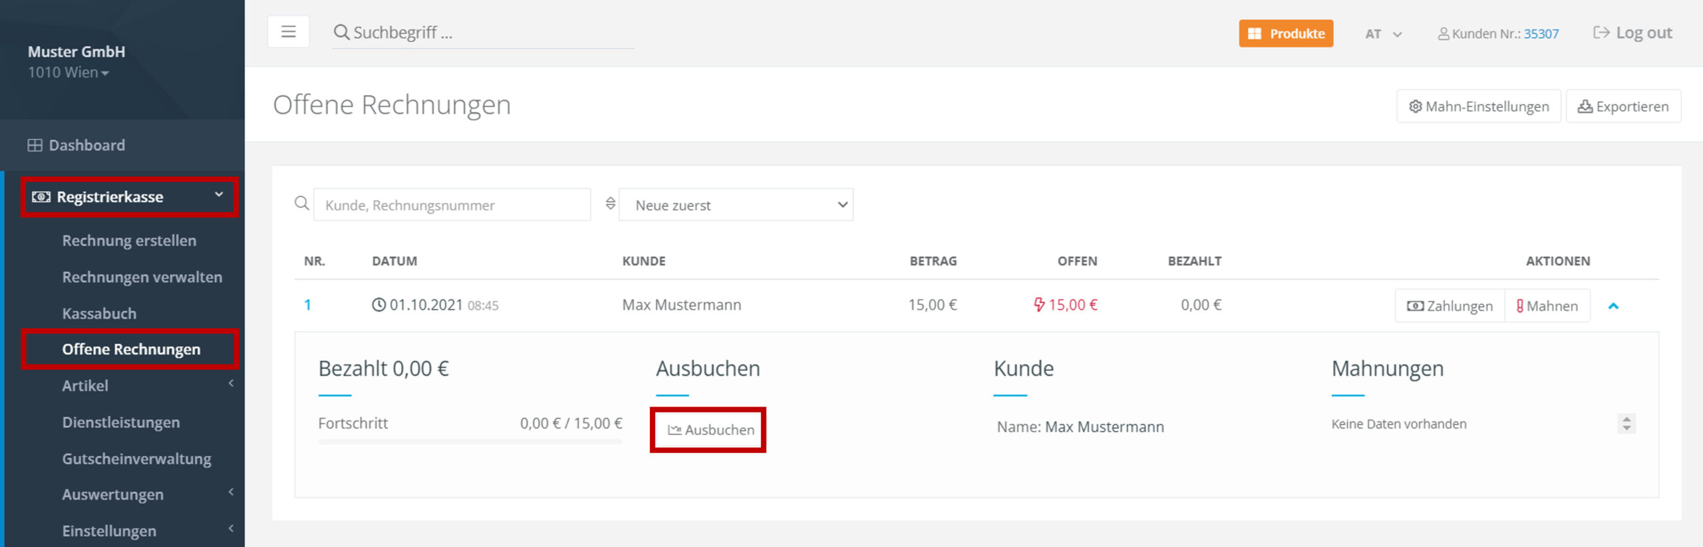Screen dimensions: 1703x547
Task: Expand the 1010 Wien location dropdown
Action: coord(68,73)
